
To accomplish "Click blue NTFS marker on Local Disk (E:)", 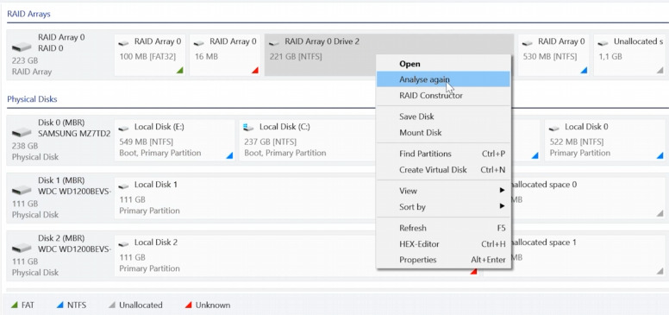I will [x=229, y=156].
